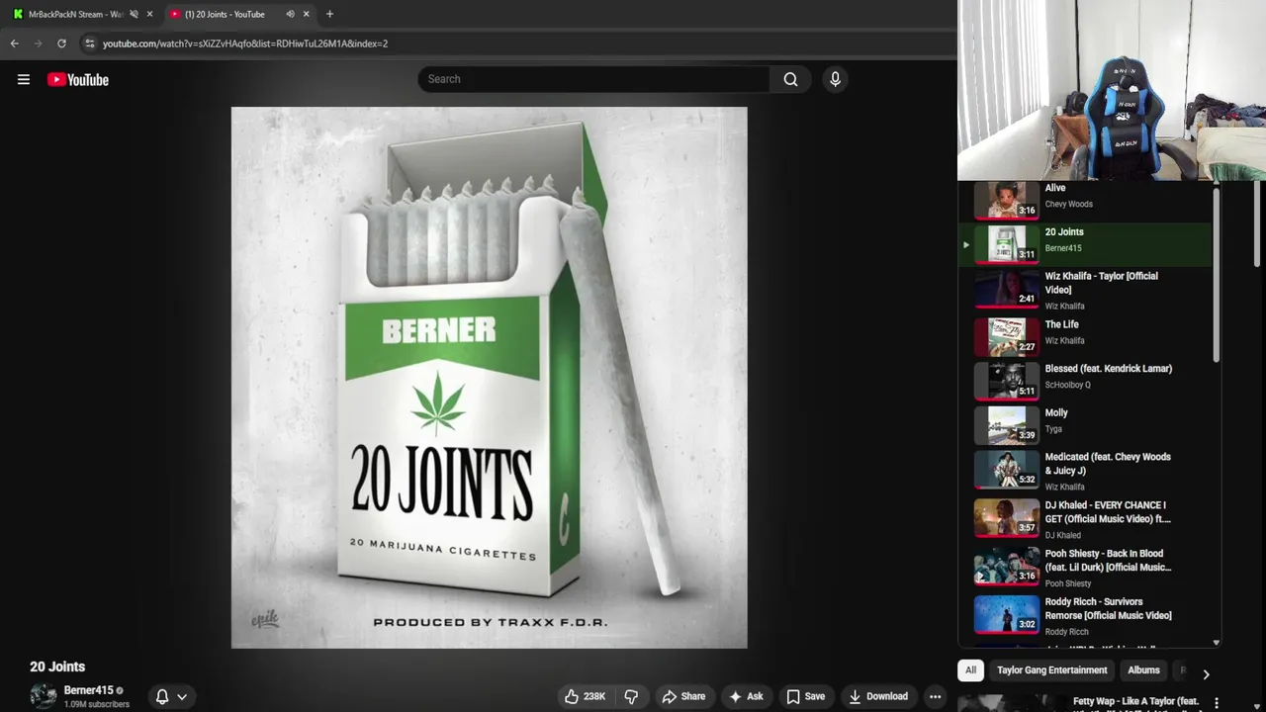Click the 1.09M subscribers text

click(x=97, y=705)
